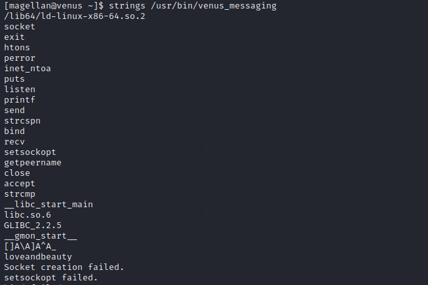Screen dimensions: 428x285
Task: Click the /lib64/ld-linux-x86-64.so.2 path line
Action: pos(75,16)
